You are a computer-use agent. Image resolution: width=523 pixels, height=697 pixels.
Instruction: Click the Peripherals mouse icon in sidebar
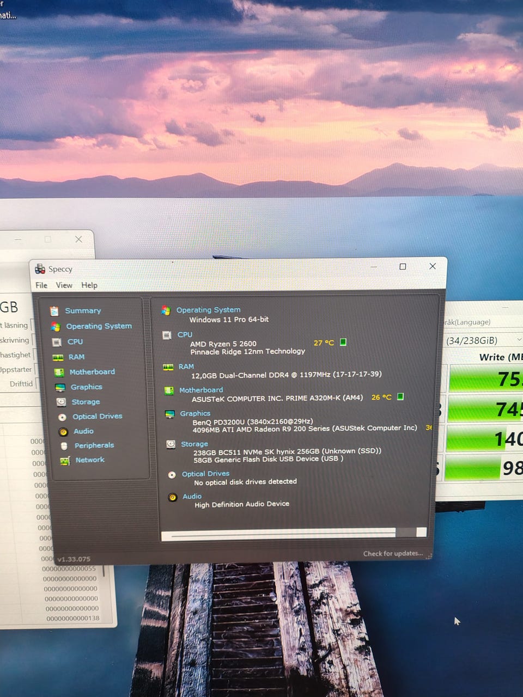point(64,446)
